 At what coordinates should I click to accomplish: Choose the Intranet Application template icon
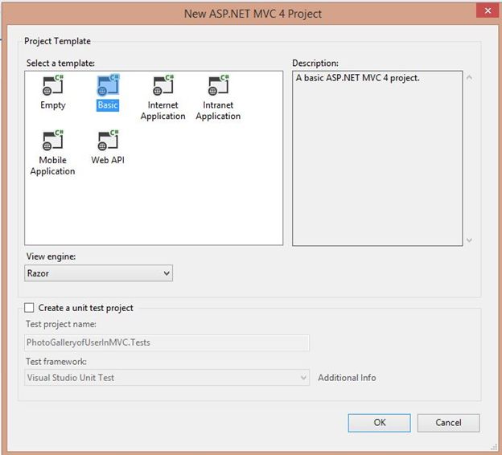point(219,85)
